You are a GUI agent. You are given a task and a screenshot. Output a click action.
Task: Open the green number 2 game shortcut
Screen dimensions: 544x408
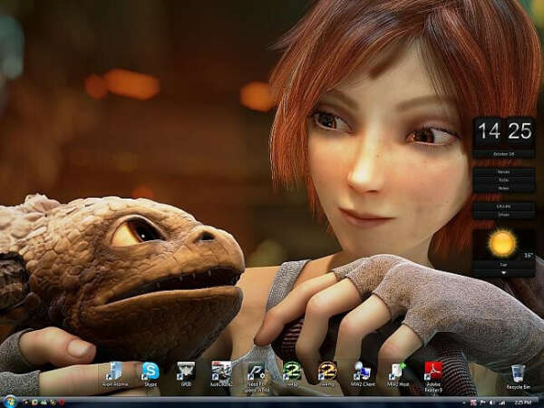[x=292, y=374]
